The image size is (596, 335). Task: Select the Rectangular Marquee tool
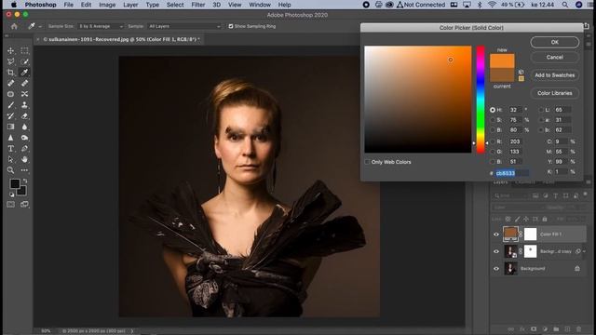point(25,50)
